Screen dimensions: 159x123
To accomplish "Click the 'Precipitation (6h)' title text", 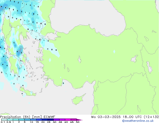I will tap(15, 117).
